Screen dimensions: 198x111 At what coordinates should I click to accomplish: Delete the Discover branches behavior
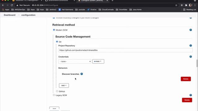(x=186, y=79)
